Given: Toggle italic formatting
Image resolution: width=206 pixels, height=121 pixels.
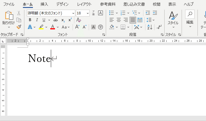Looking at the screenshot, I should pyautogui.click(x=37, y=20).
